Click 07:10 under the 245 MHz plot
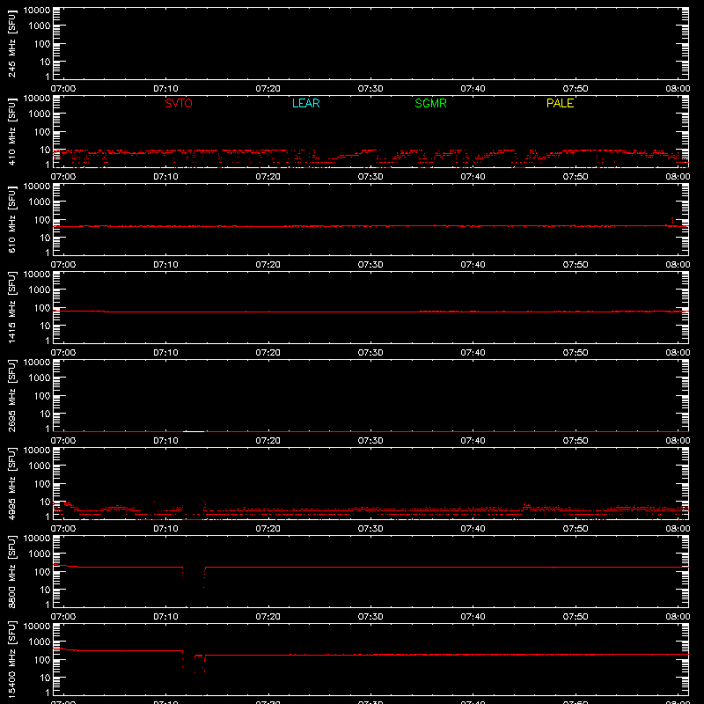The image size is (704, 704). [x=165, y=89]
